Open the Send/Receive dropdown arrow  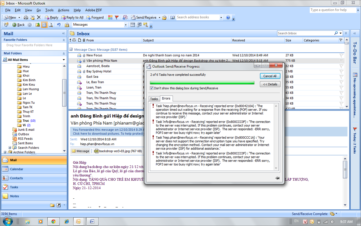coord(159,17)
